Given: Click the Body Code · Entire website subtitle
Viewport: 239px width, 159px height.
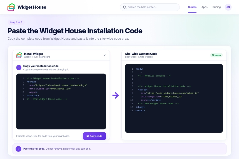Looking at the screenshot, I should [x=139, y=57].
